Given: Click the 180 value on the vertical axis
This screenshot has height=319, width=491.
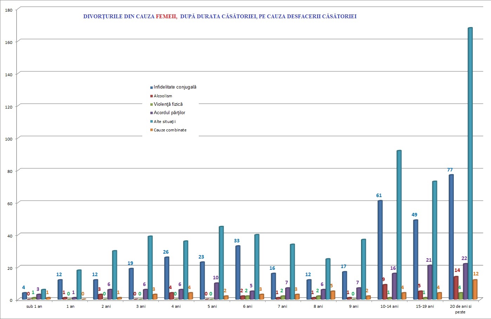Looking at the screenshot, I should 9,10.
